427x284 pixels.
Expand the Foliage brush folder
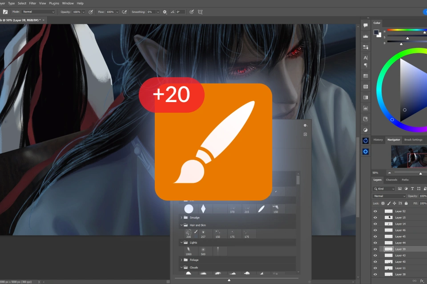(x=181, y=260)
